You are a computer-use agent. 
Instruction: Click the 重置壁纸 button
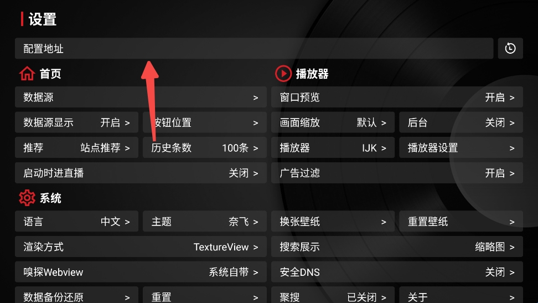tap(461, 221)
